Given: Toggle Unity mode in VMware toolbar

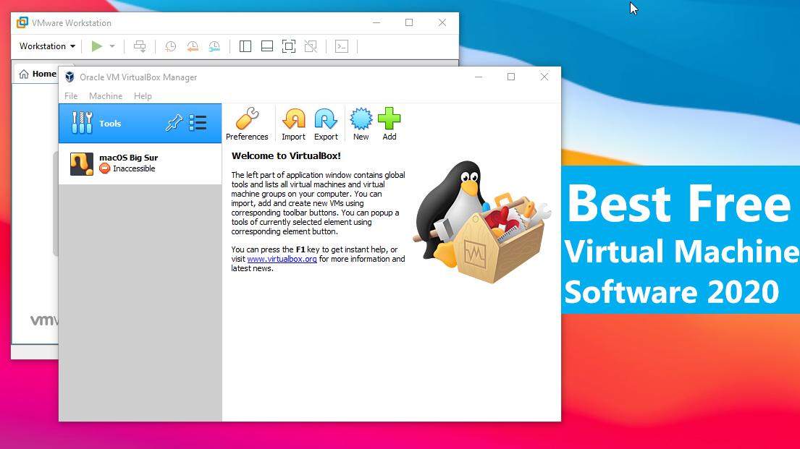Looking at the screenshot, I should (311, 46).
